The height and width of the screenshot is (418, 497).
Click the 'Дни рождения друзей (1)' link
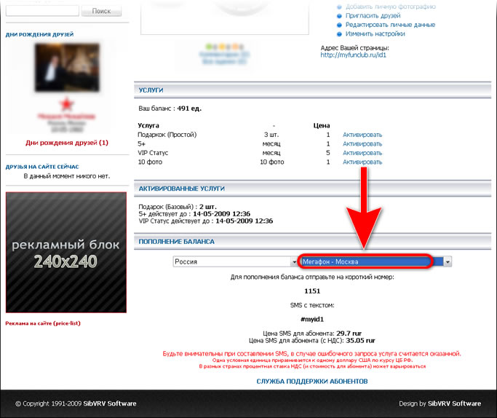click(x=66, y=143)
